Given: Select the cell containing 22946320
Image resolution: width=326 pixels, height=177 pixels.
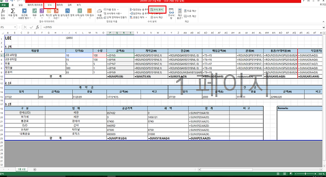Looking at the screenshot, I should tap(288, 97).
